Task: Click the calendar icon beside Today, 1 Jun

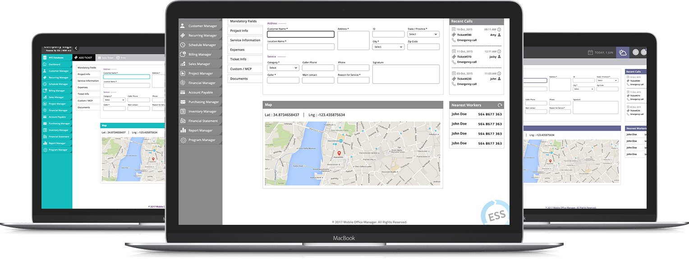Action: click(590, 53)
